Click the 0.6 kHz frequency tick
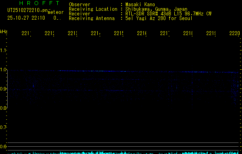 pyautogui.click(x=3, y=146)
